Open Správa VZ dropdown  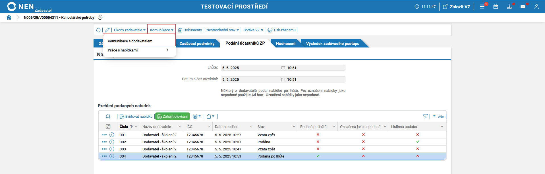click(x=253, y=30)
